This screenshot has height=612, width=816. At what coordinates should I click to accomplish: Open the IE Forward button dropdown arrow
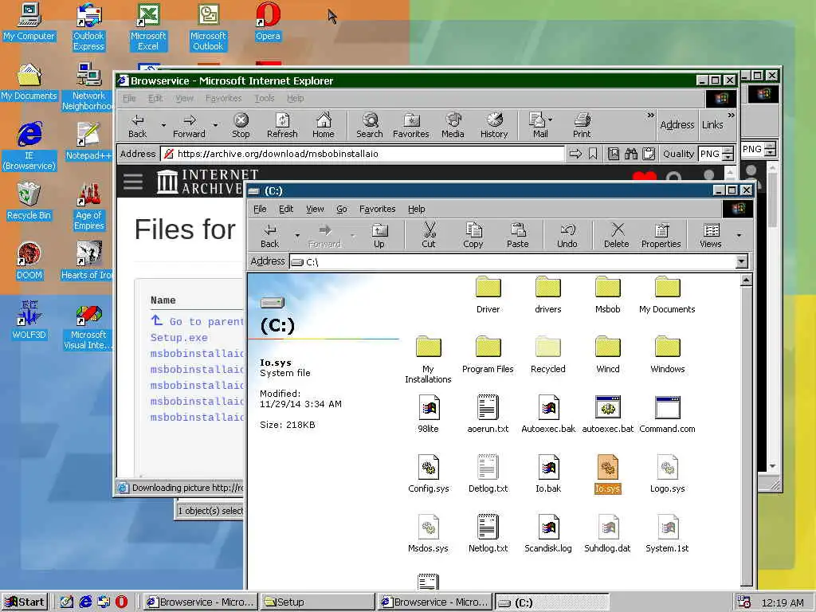215,125
